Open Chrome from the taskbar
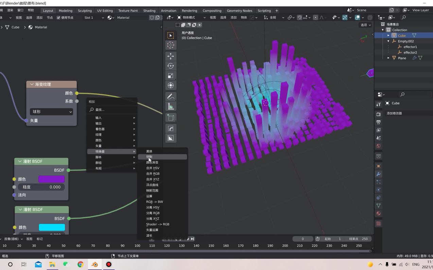Viewport: 433px width, 270px height. tap(80, 264)
